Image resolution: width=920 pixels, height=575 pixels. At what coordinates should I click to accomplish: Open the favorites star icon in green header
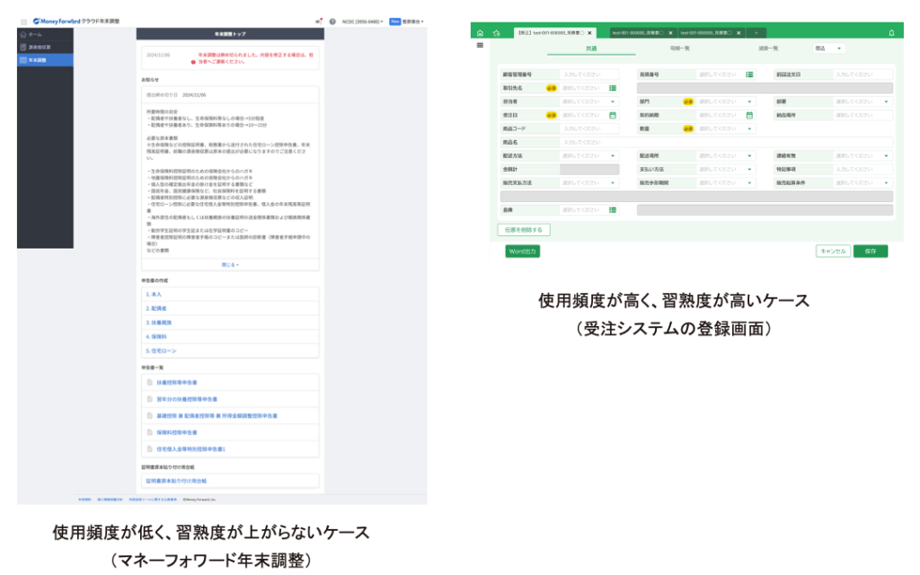point(496,33)
